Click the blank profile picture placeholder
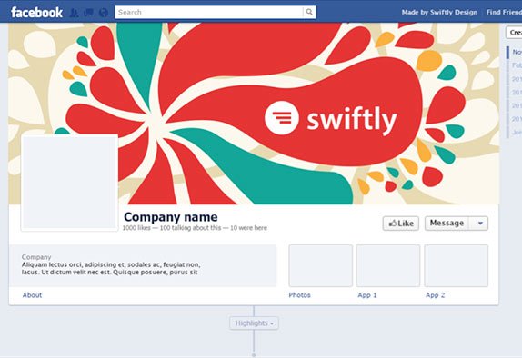This screenshot has height=358, width=522. click(69, 183)
